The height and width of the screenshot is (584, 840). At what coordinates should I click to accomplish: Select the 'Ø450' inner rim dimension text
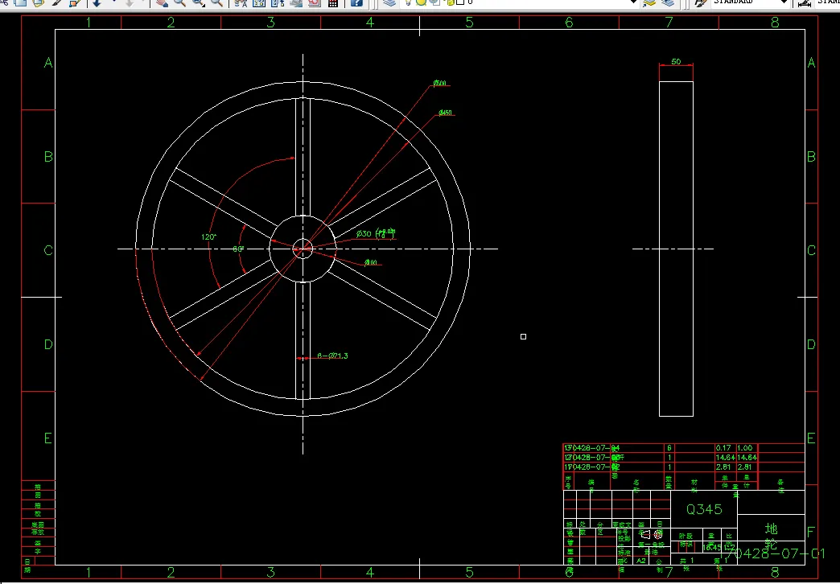[x=445, y=113]
